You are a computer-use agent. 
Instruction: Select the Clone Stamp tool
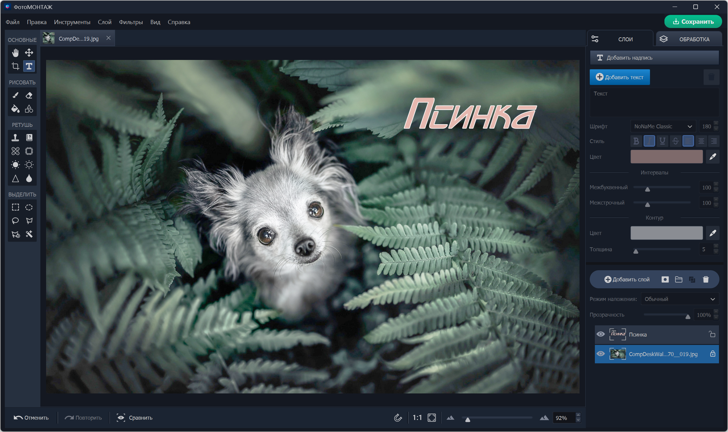[15, 138]
